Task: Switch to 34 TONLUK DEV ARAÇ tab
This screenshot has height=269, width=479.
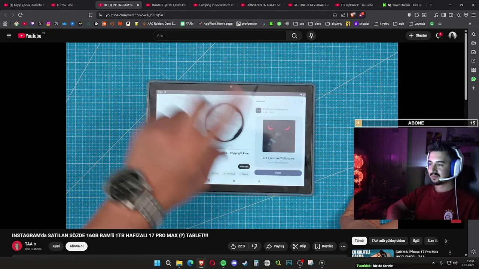Action: click(309, 5)
